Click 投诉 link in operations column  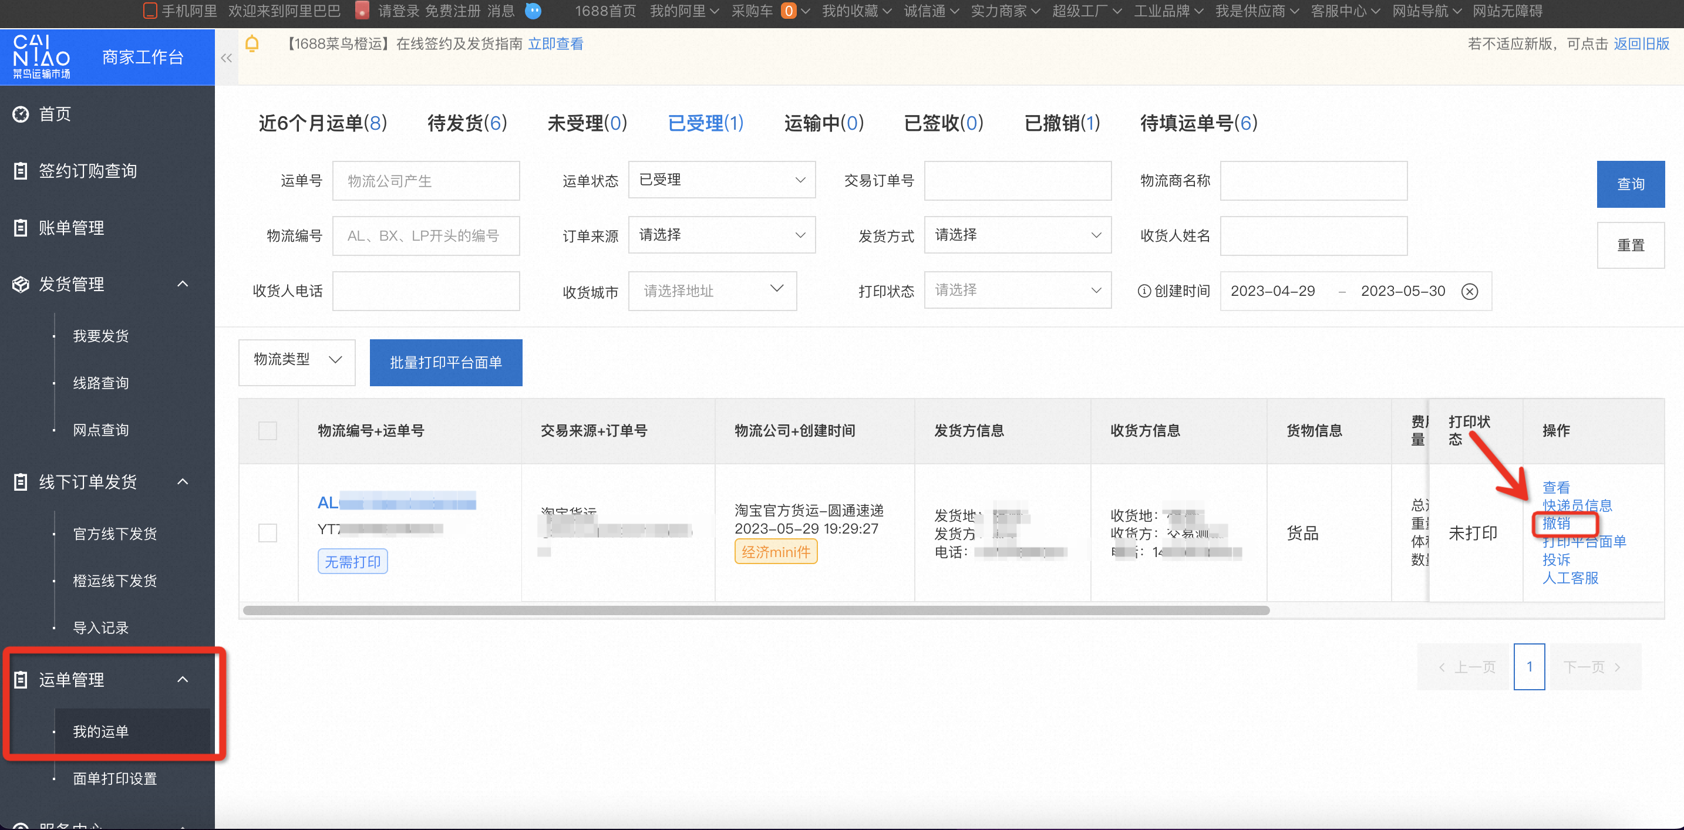point(1556,560)
